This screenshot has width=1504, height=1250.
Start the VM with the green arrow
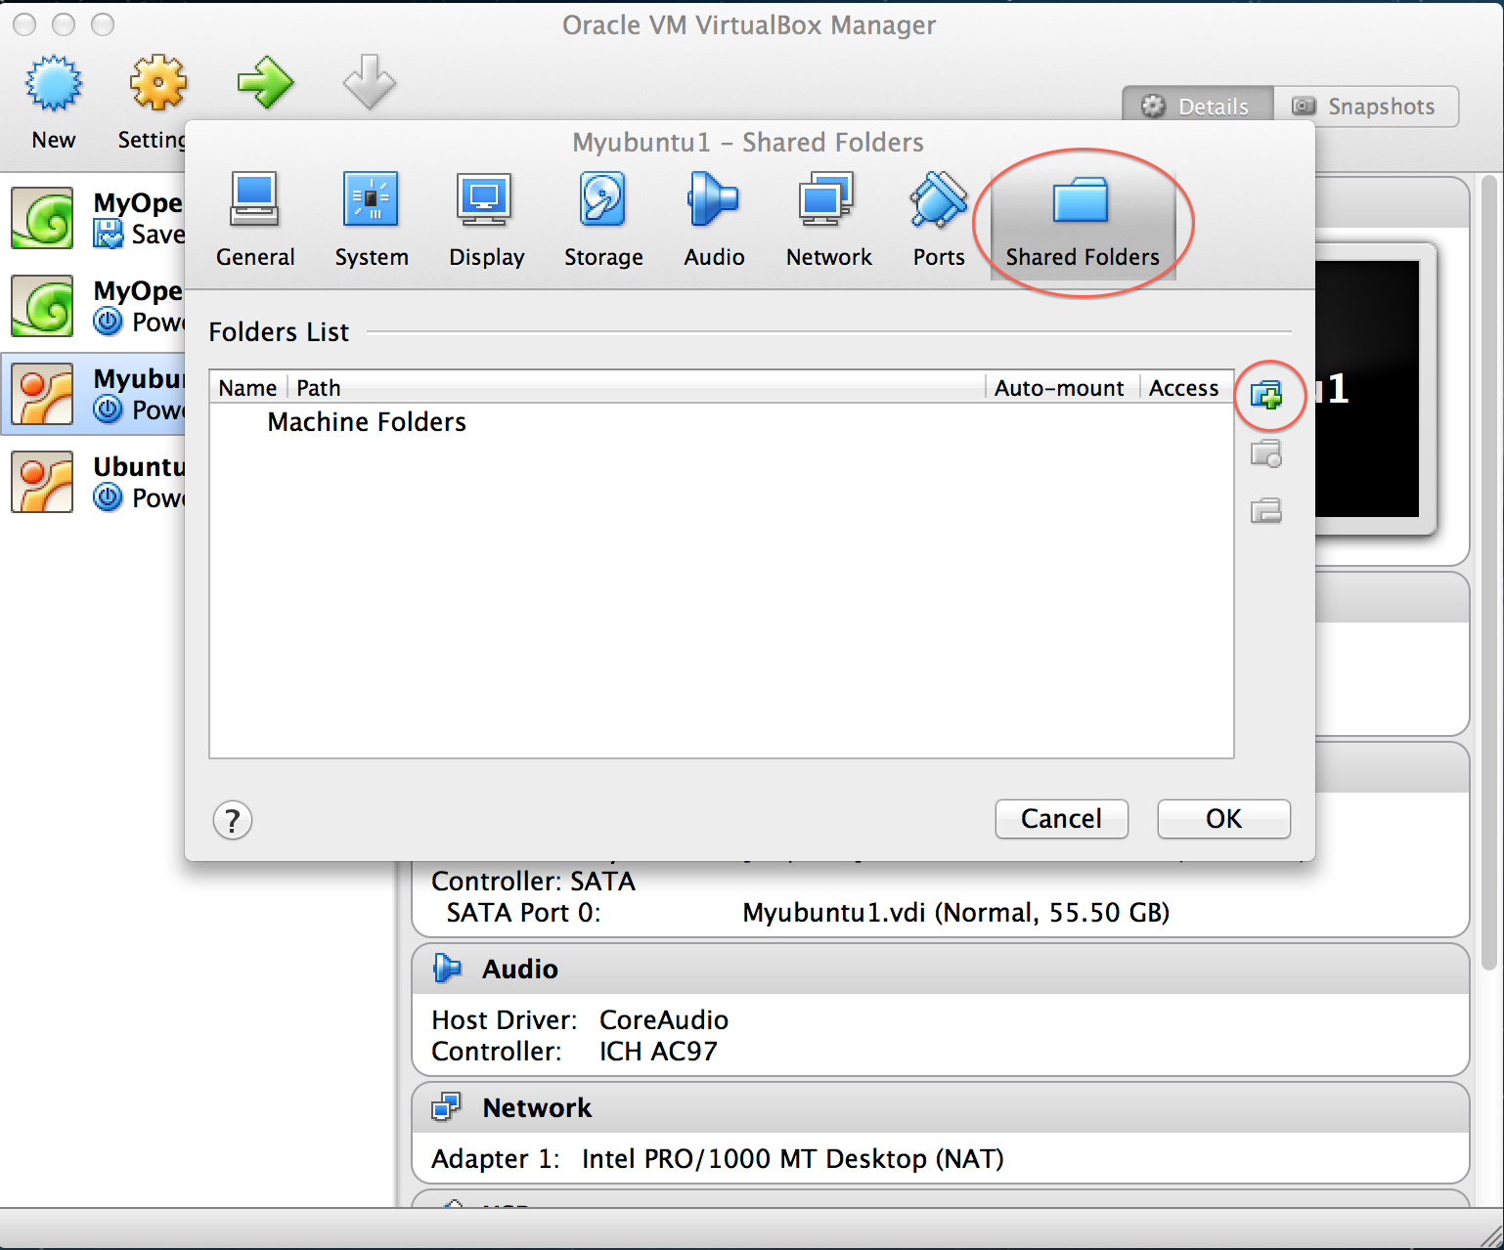[x=264, y=84]
